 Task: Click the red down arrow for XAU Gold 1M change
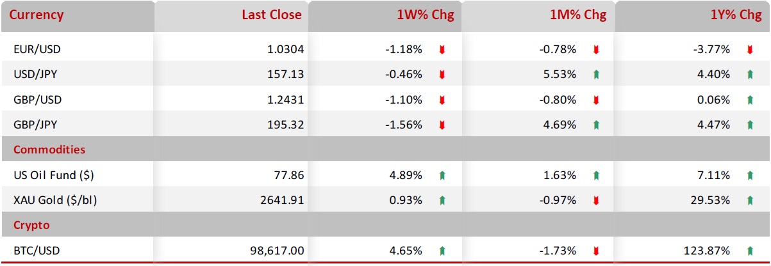click(595, 200)
